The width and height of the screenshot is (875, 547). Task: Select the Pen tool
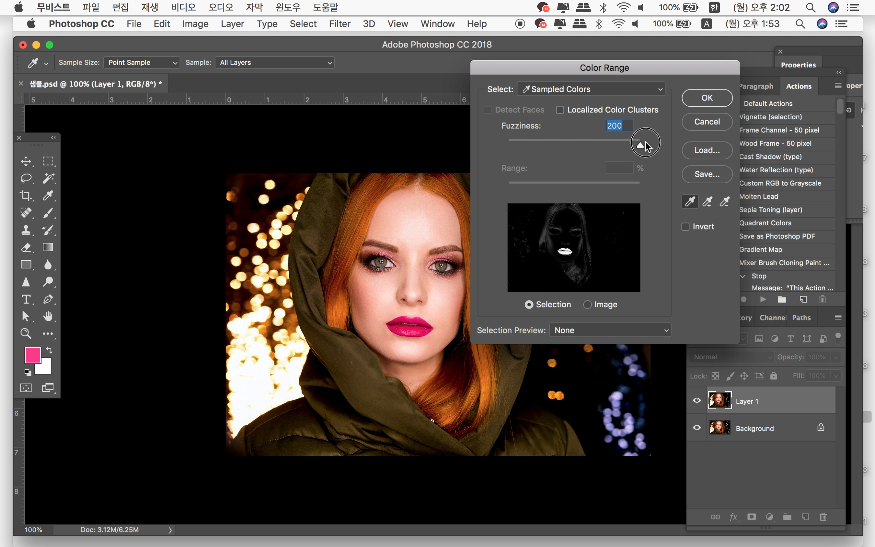(x=48, y=299)
